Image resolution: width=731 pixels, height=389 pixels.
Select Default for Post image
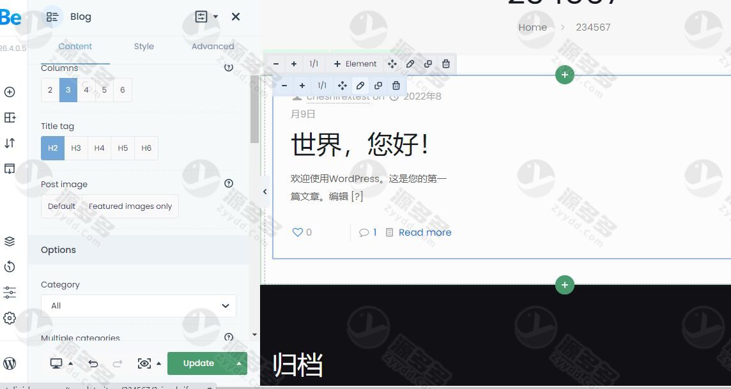61,206
